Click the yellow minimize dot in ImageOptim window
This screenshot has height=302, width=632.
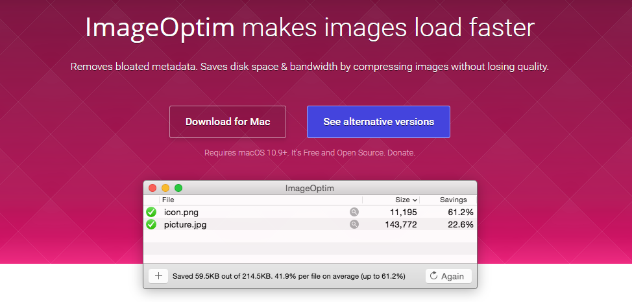click(x=165, y=188)
